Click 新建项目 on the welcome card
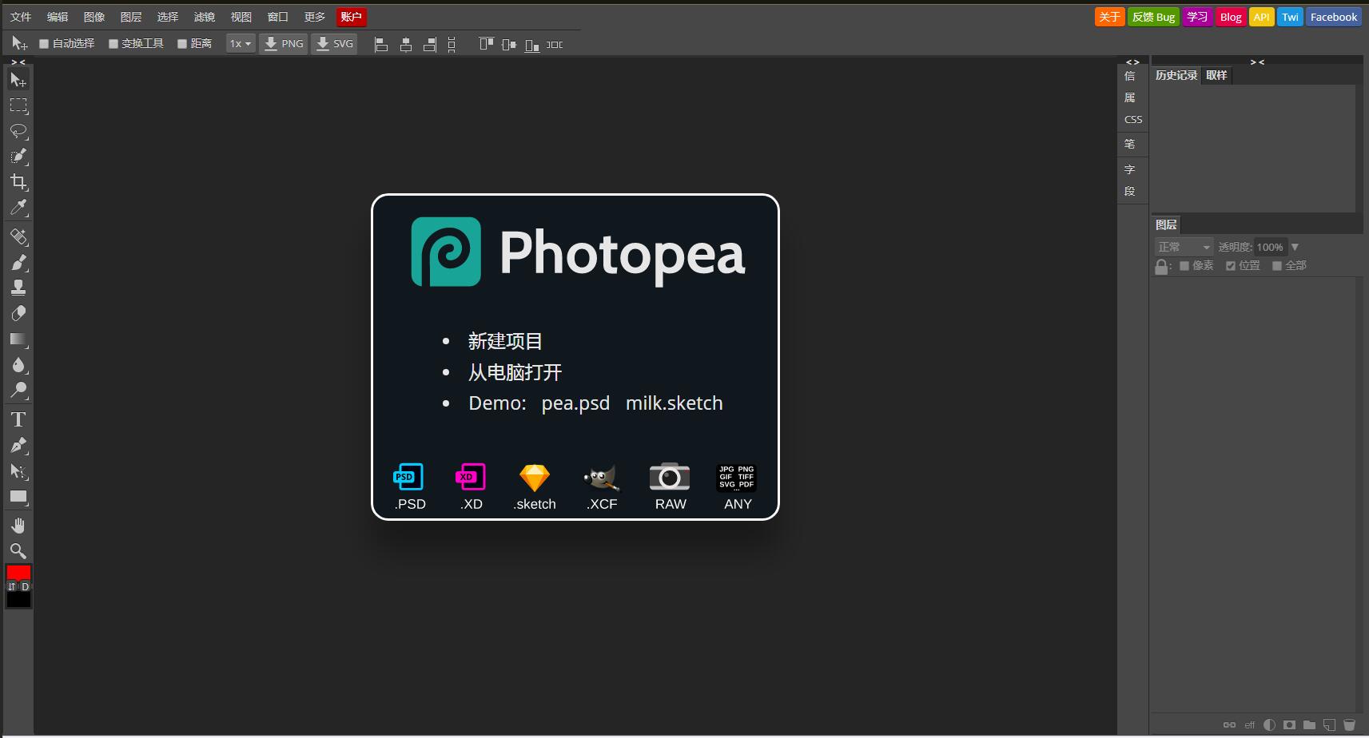 coord(505,342)
